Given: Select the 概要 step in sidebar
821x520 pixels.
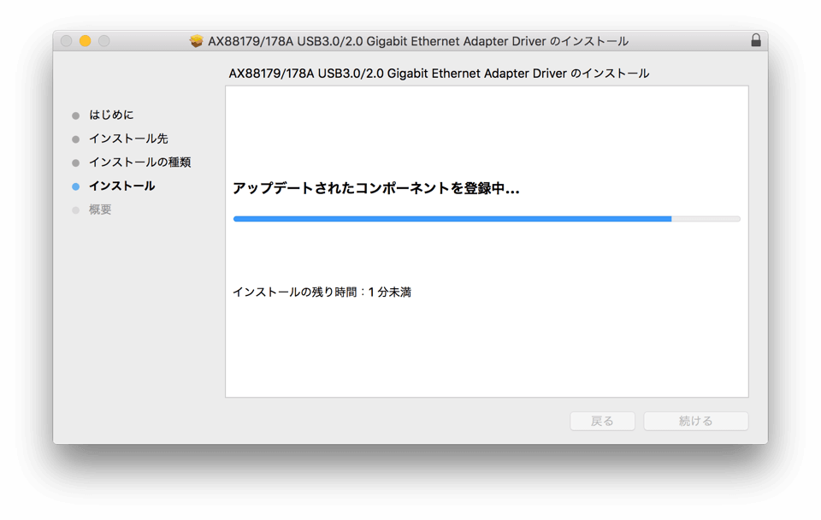Looking at the screenshot, I should 100,210.
